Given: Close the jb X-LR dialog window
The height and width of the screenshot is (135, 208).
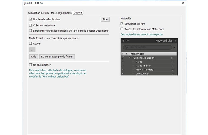Looking at the screenshot, I should pyautogui.click(x=183, y=3).
